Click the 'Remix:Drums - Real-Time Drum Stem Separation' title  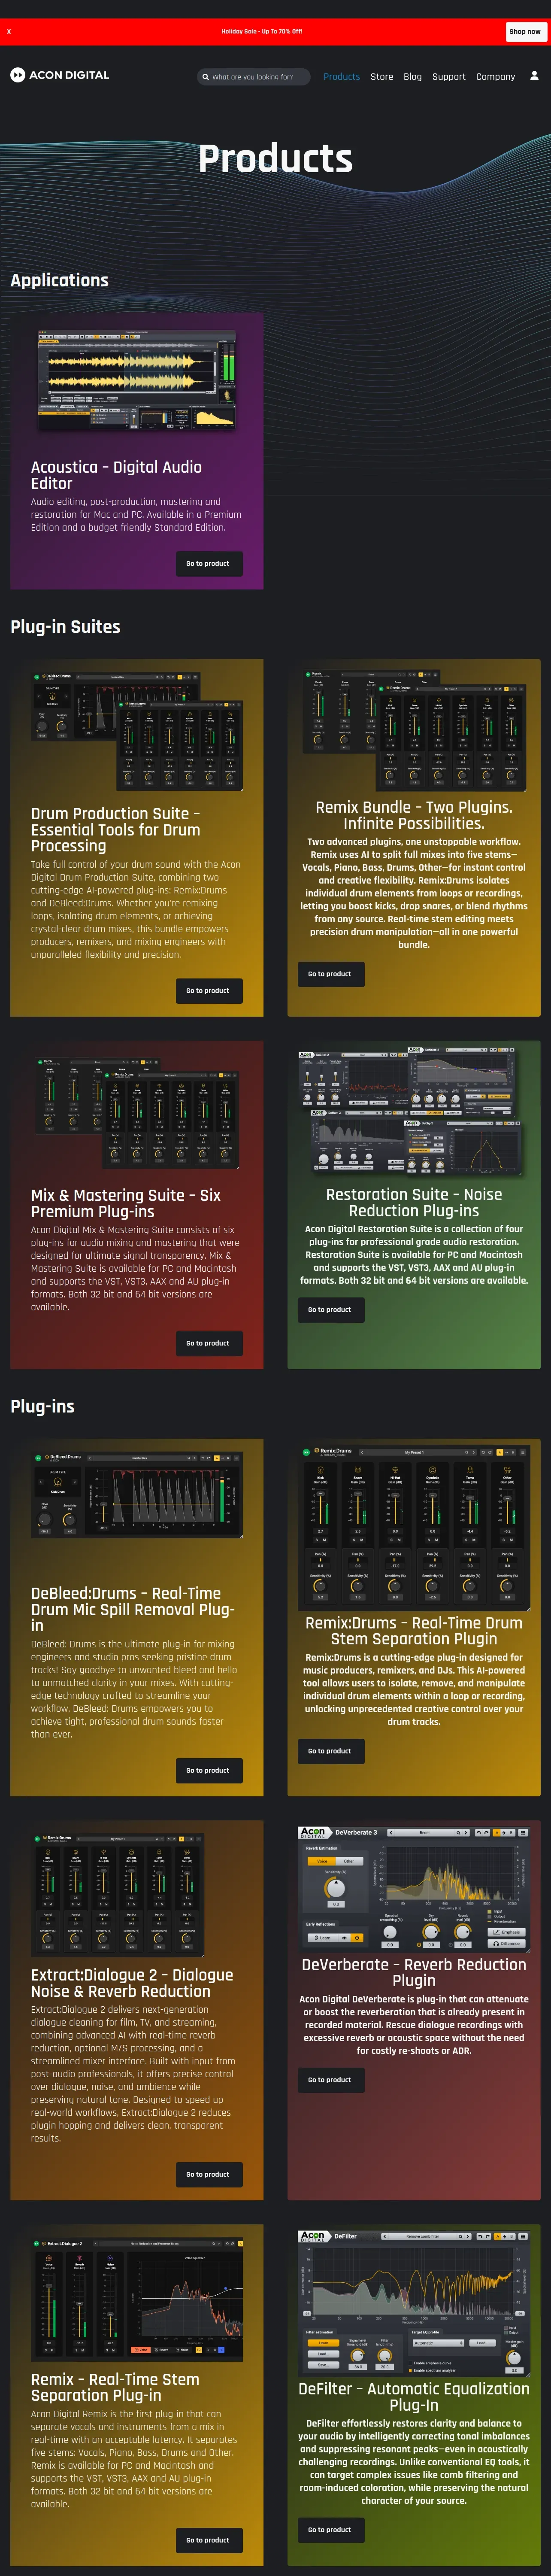(414, 1631)
